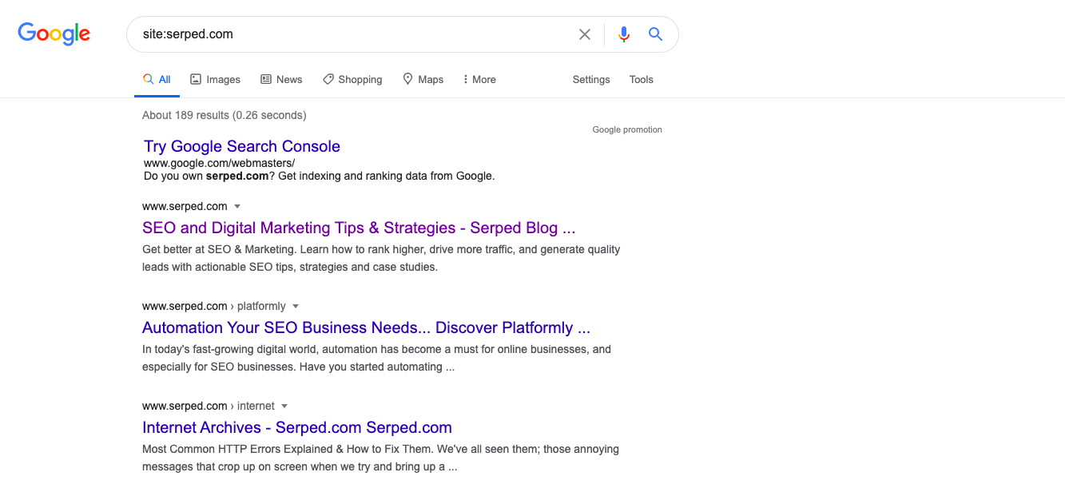Open SEO and Digital Marketing Tips result
The height and width of the screenshot is (492, 1065).
tap(359, 228)
